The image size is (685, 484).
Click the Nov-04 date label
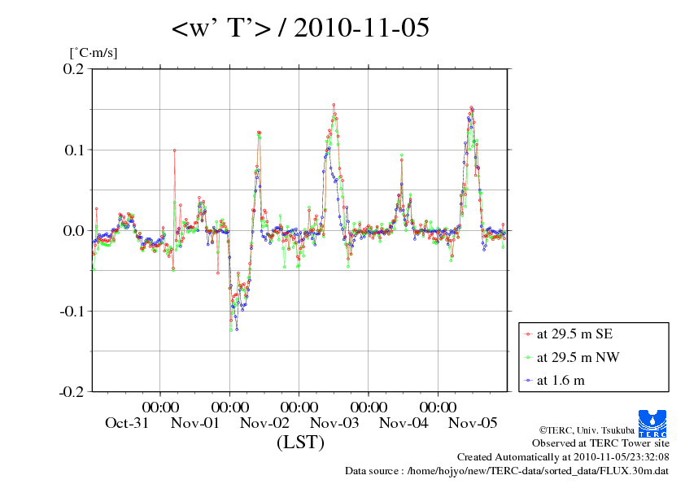tap(404, 423)
